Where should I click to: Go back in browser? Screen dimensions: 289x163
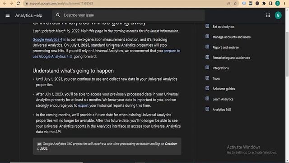(x=5, y=3)
